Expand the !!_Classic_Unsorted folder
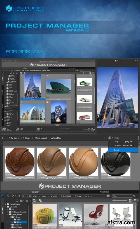140x229 pixels. click(x=8, y=212)
